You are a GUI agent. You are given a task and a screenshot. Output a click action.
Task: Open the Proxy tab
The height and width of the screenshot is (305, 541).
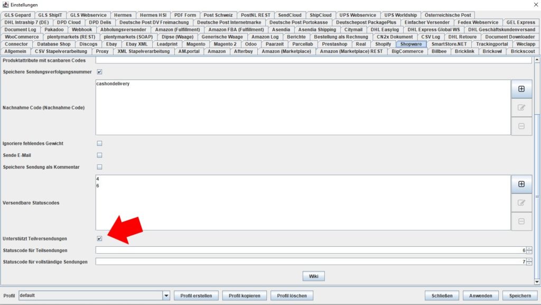(x=102, y=51)
